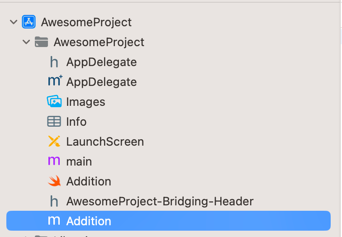Click the Images asset catalog icon
Image resolution: width=342 pixels, height=237 pixels.
tap(54, 101)
